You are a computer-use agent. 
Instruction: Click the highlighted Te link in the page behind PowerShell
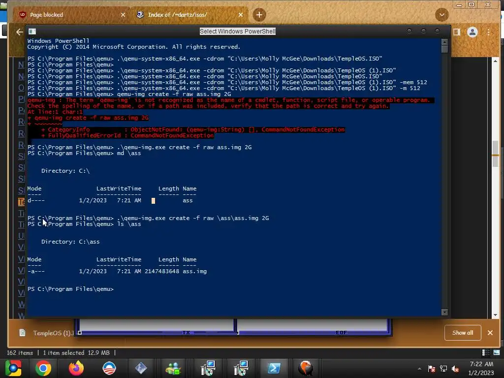click(21, 202)
